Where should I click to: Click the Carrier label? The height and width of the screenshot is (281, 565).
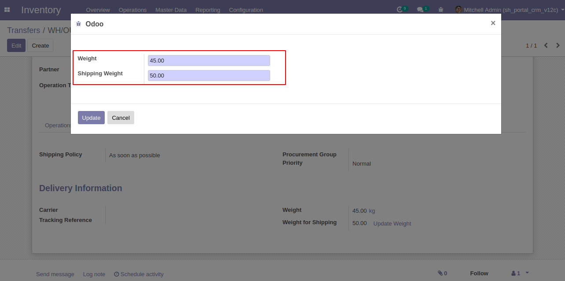point(48,210)
